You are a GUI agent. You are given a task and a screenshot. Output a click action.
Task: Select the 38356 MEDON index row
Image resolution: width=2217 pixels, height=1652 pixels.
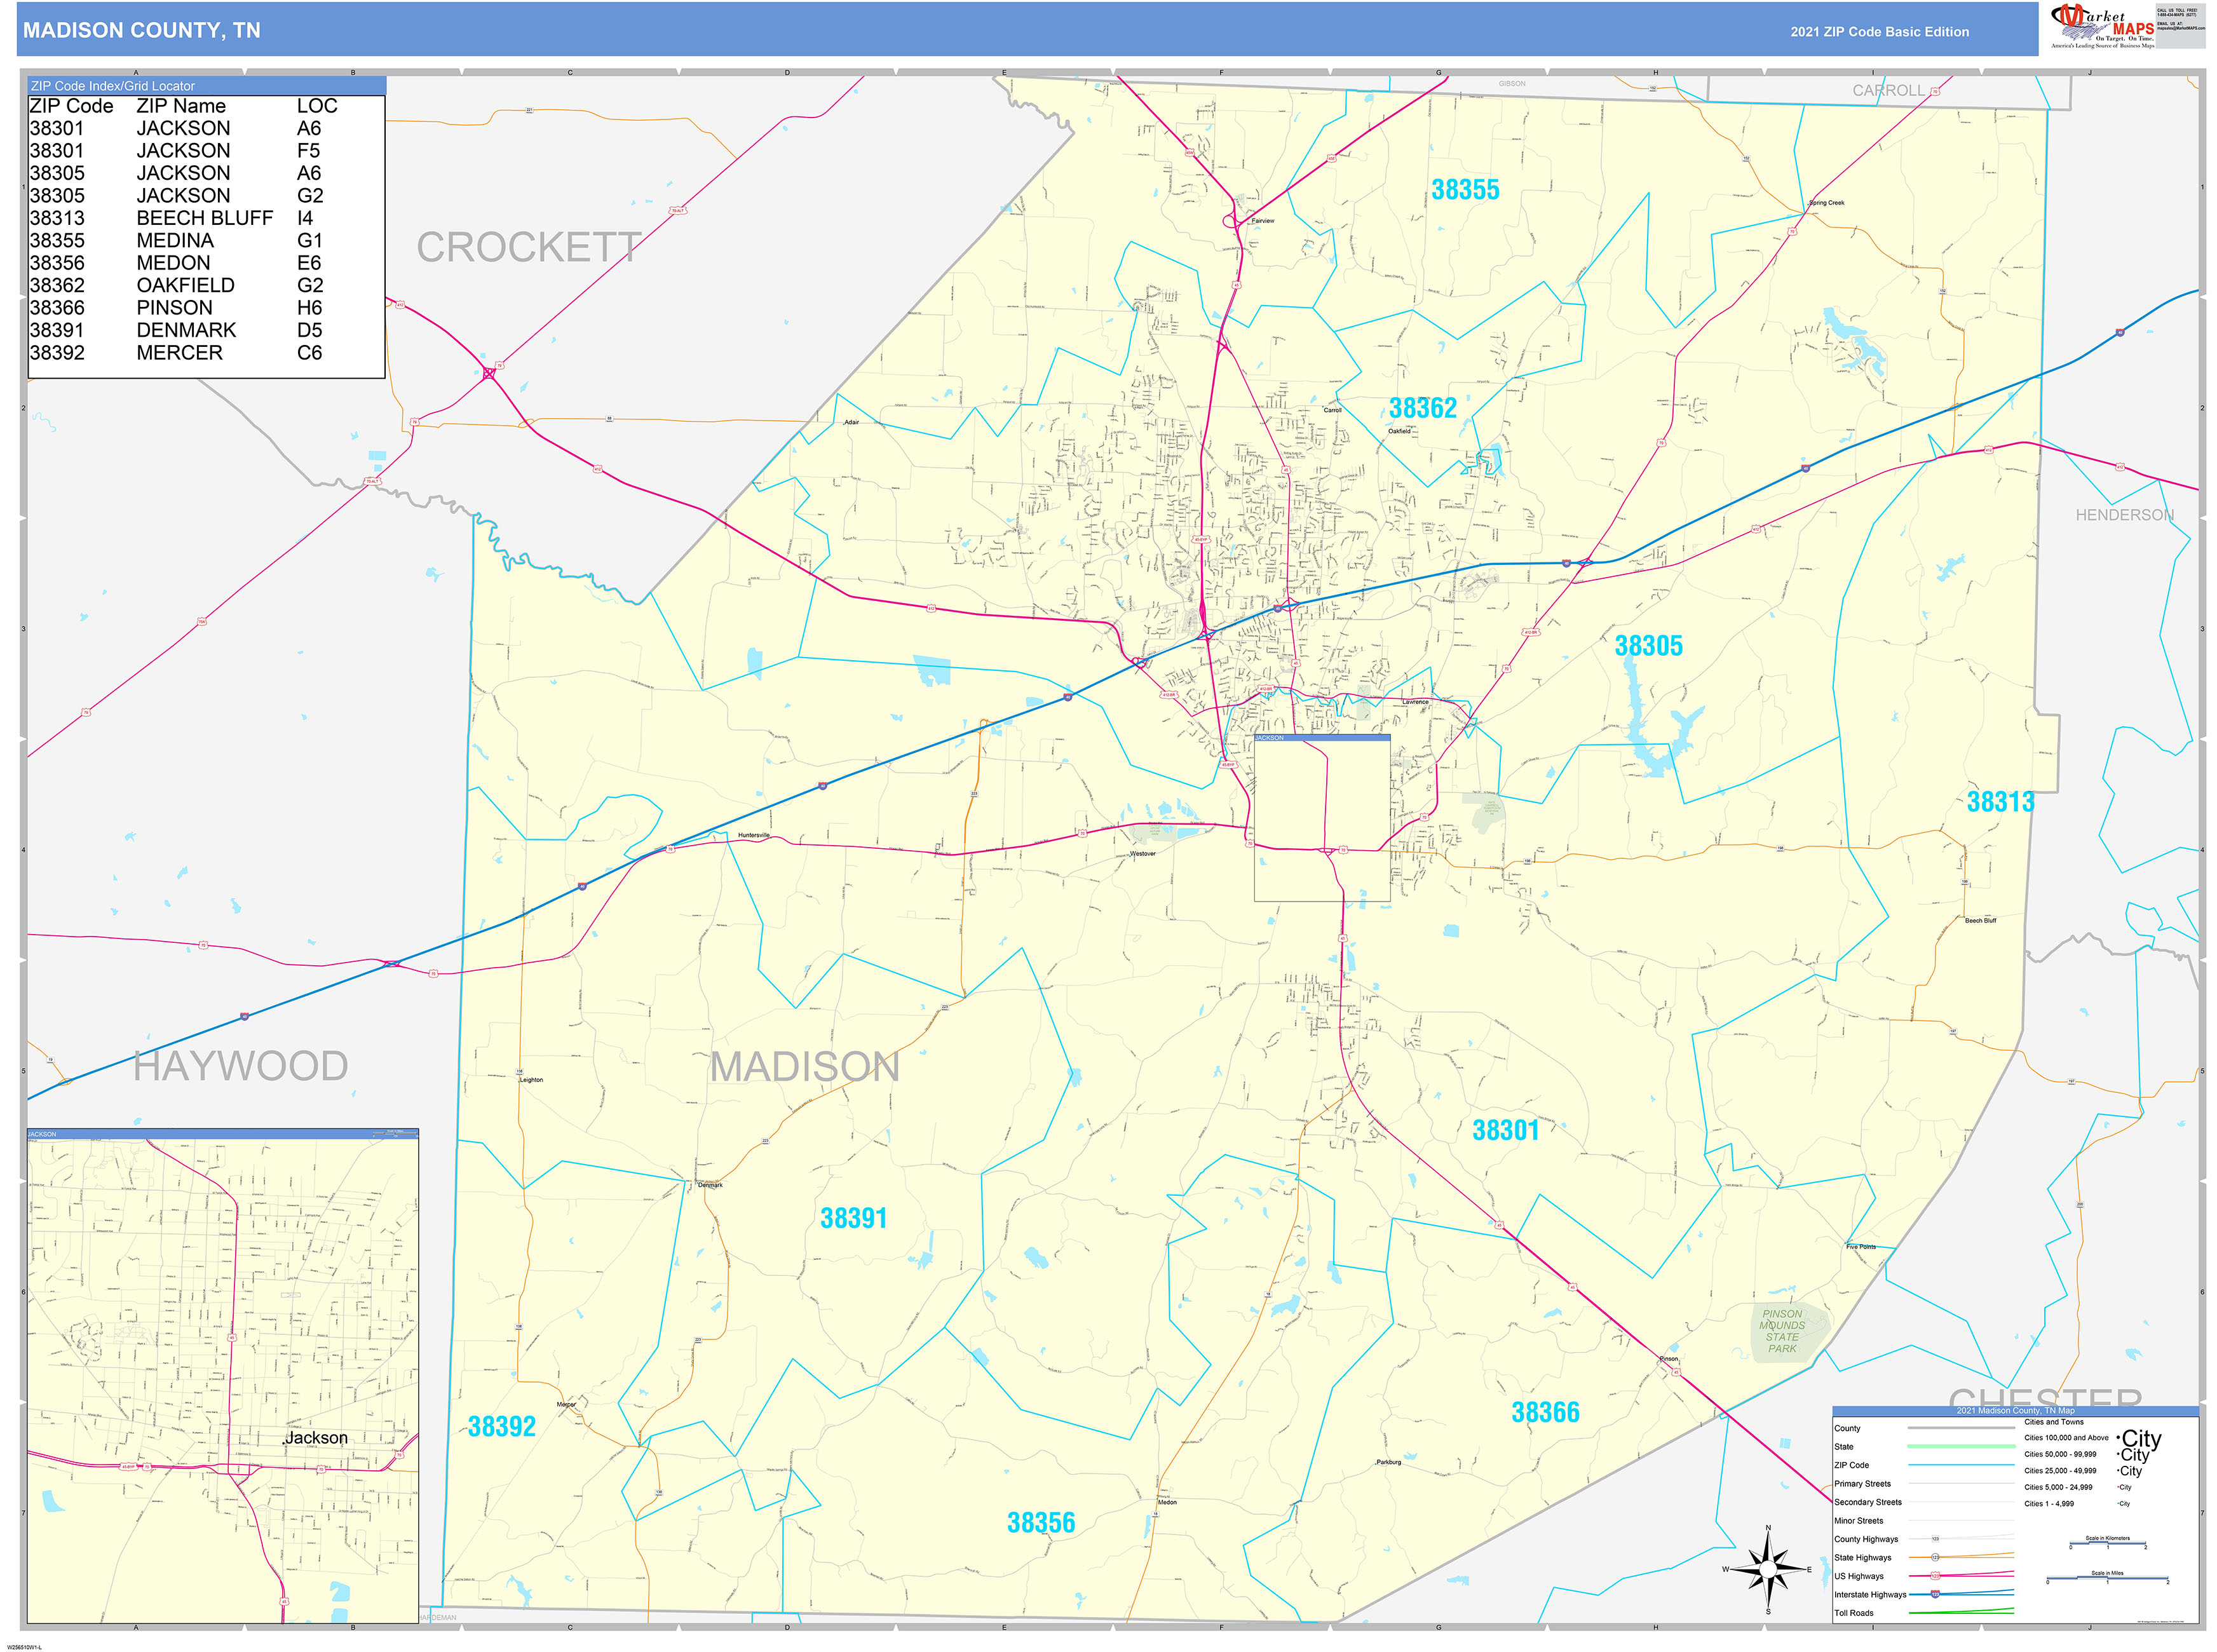coord(206,263)
